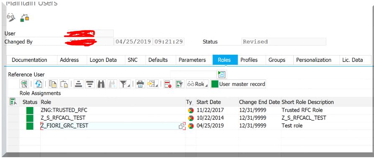374x158 pixels.
Task: Click the Short Role Description column header
Action: coord(307,102)
